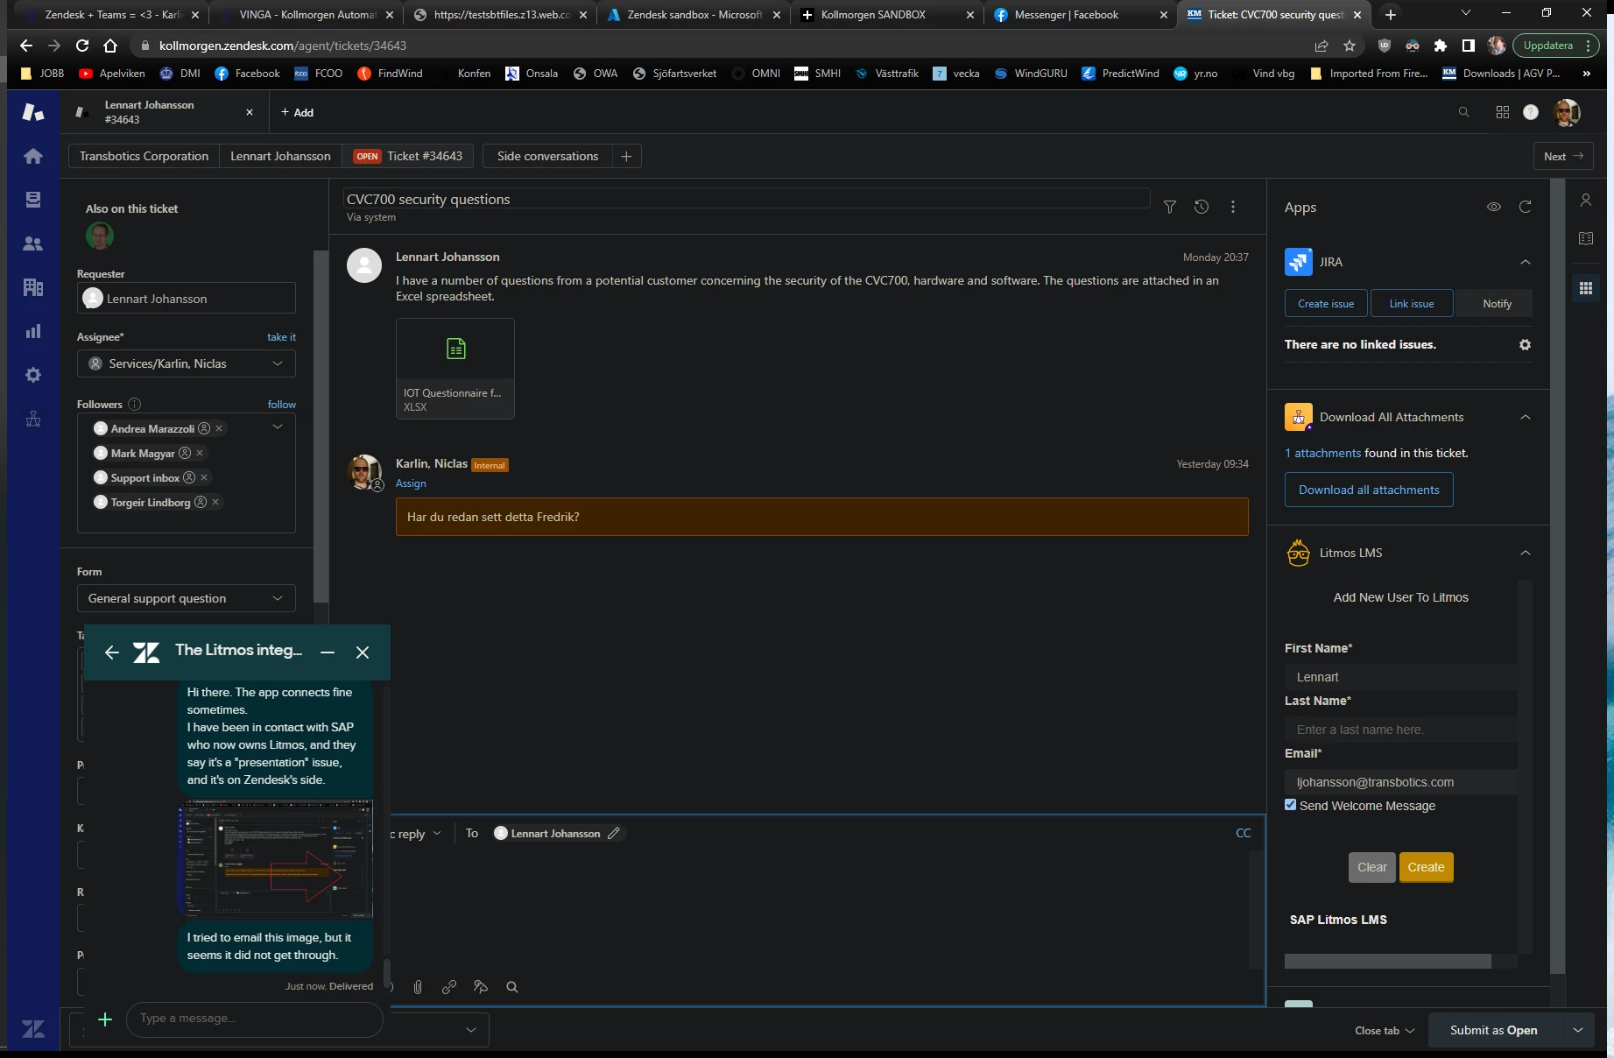The width and height of the screenshot is (1614, 1058).
Task: Show ticket events history clock icon
Action: (x=1202, y=207)
